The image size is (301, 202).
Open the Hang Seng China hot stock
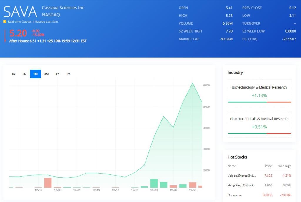[259, 185]
